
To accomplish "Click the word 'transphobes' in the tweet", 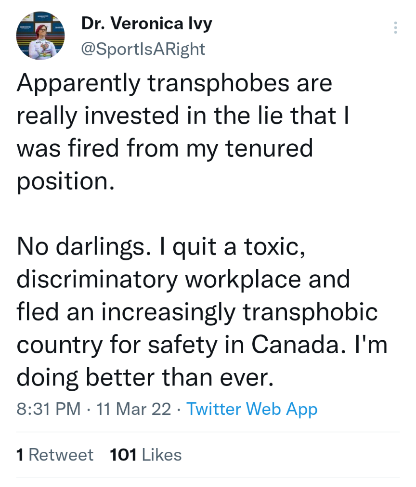I will tap(219, 84).
